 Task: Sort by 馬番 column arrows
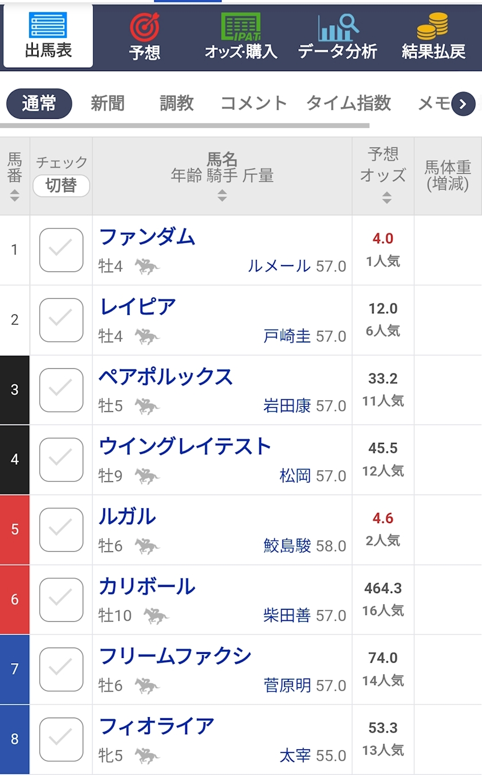click(x=15, y=196)
